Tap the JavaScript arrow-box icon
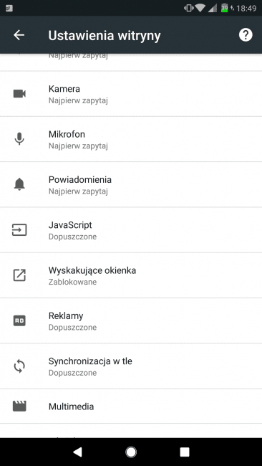Viewport: 262px width, 466px height. 19,230
